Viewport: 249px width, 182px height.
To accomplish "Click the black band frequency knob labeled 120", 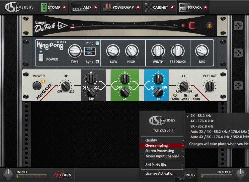I will (91, 92).
